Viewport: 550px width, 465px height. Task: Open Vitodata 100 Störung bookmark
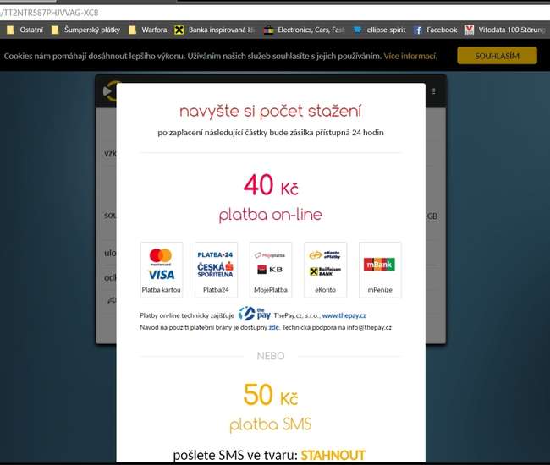(505, 30)
